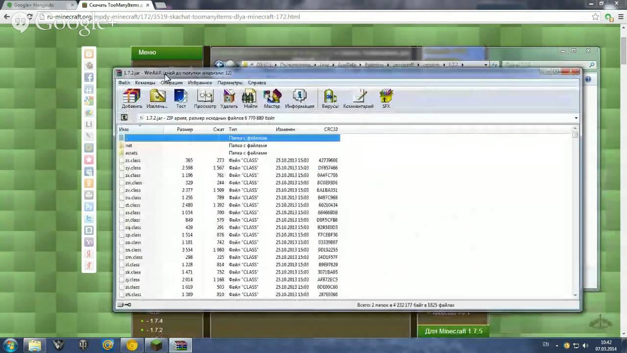Click the Explorer window help icon

point(588,79)
